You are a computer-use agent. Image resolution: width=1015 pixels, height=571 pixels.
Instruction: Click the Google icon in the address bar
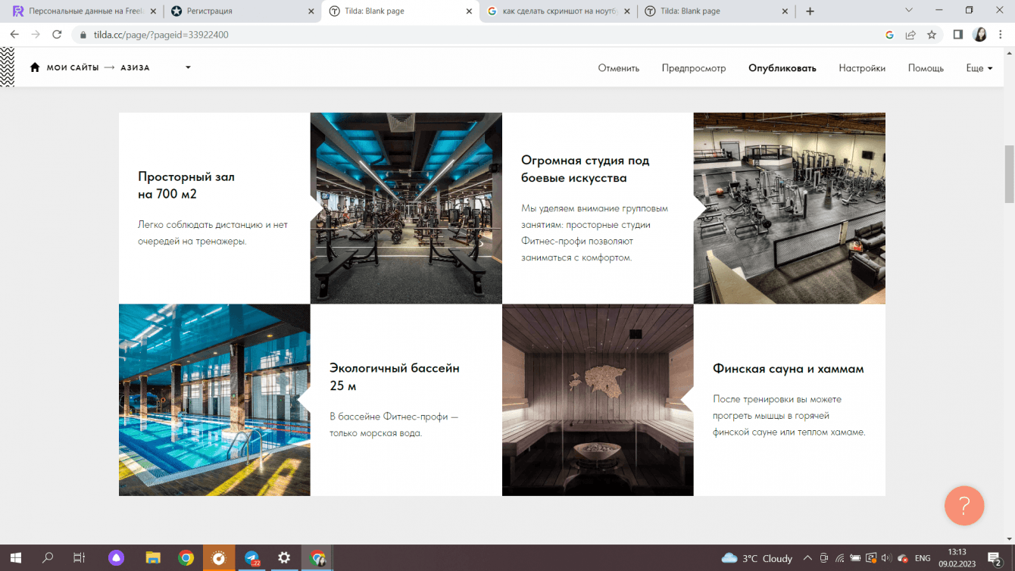pos(890,35)
